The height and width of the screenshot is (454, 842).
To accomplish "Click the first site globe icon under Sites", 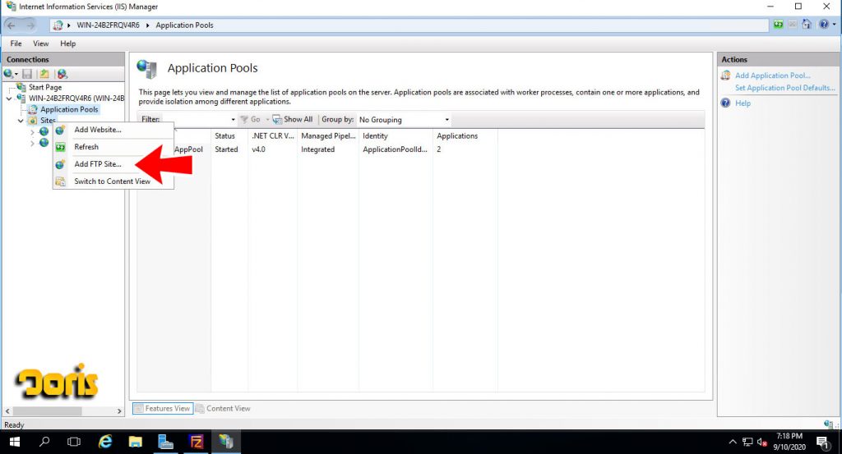I will pos(44,131).
